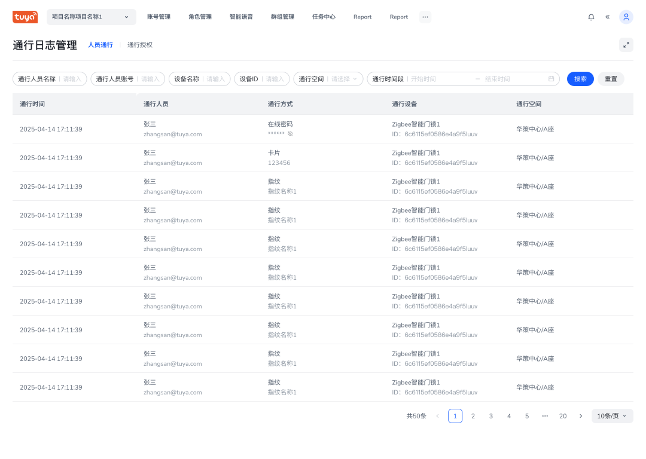Change page size via 10条/页 dropdown
646x459 pixels.
612,415
